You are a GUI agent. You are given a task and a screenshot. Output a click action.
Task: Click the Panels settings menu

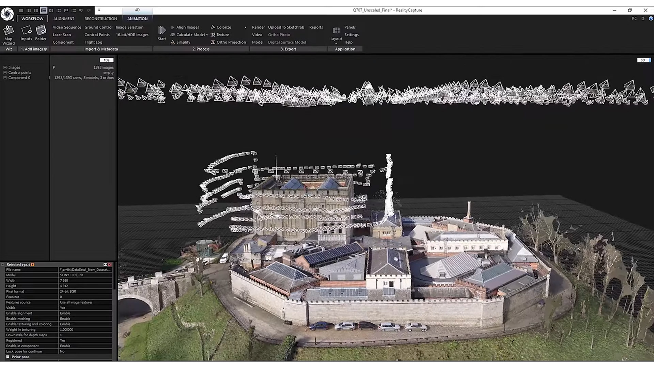(350, 27)
